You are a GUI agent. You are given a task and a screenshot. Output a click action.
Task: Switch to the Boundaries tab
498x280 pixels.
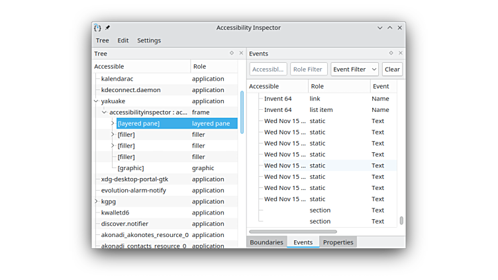click(x=266, y=242)
